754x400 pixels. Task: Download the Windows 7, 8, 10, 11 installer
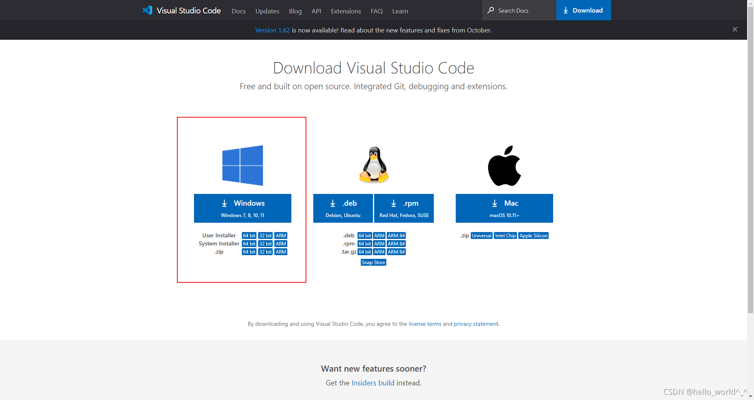(x=243, y=208)
